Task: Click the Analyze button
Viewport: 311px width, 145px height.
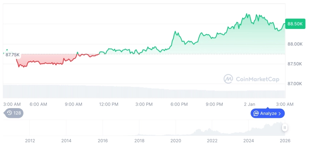Action: 268,113
